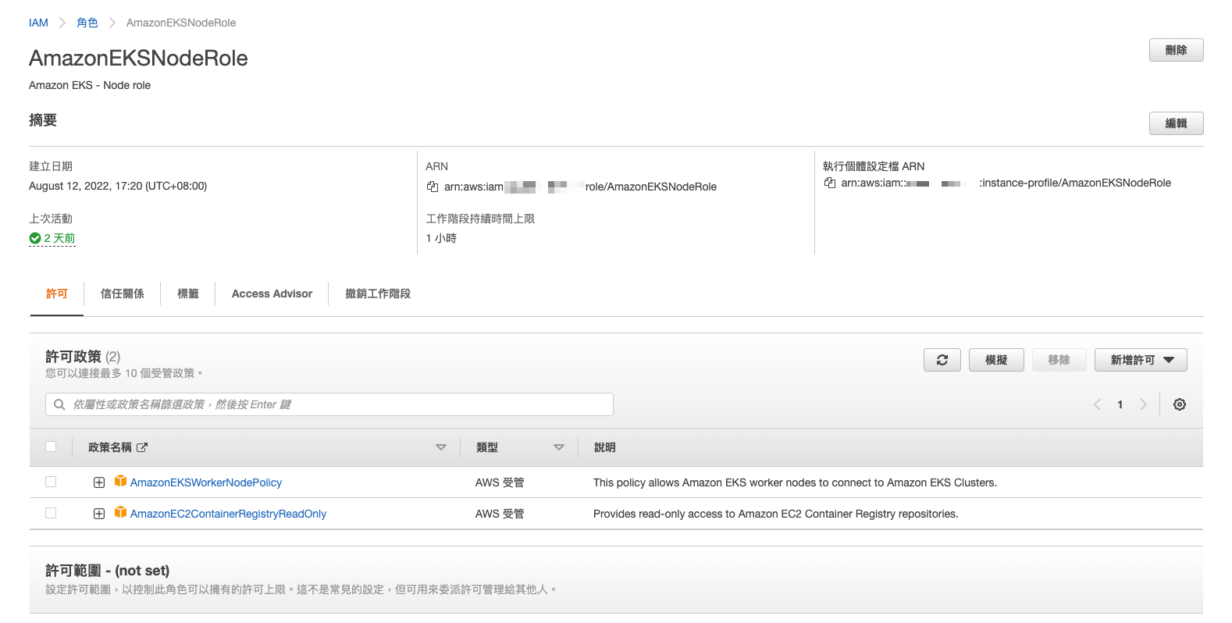Click the 說明 column header
Image resolution: width=1232 pixels, height=623 pixels.
(604, 447)
